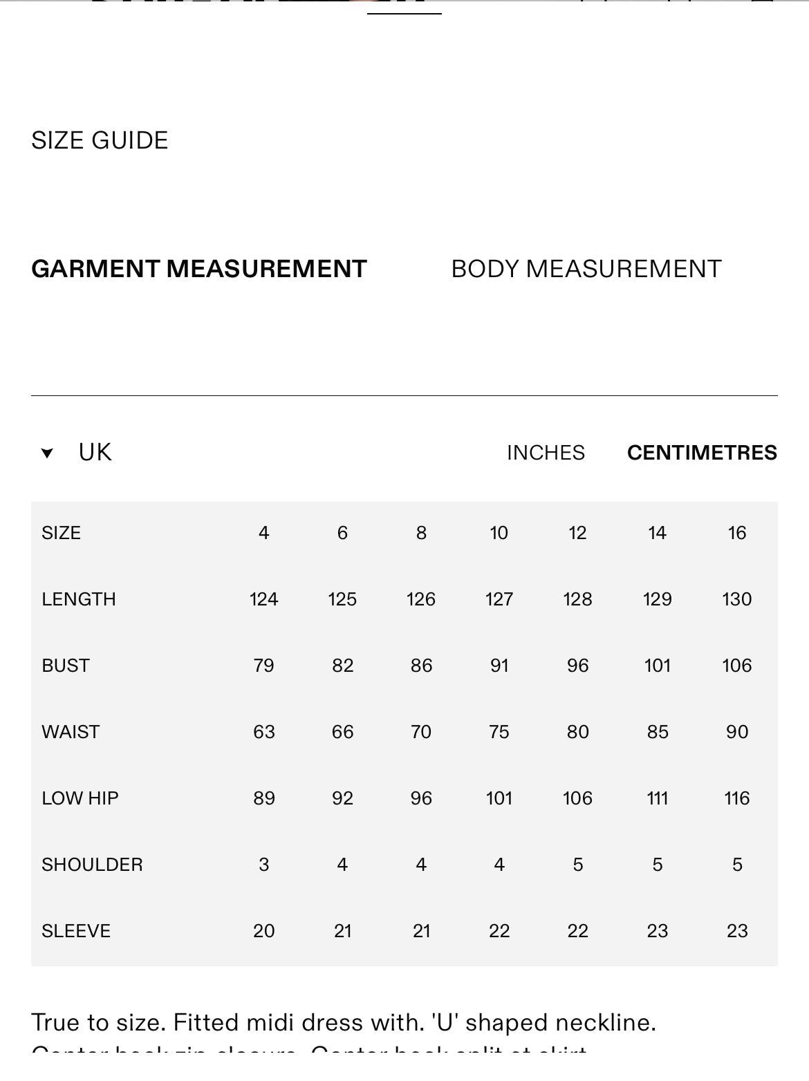
Task: Switch units to INCHES
Action: click(546, 453)
